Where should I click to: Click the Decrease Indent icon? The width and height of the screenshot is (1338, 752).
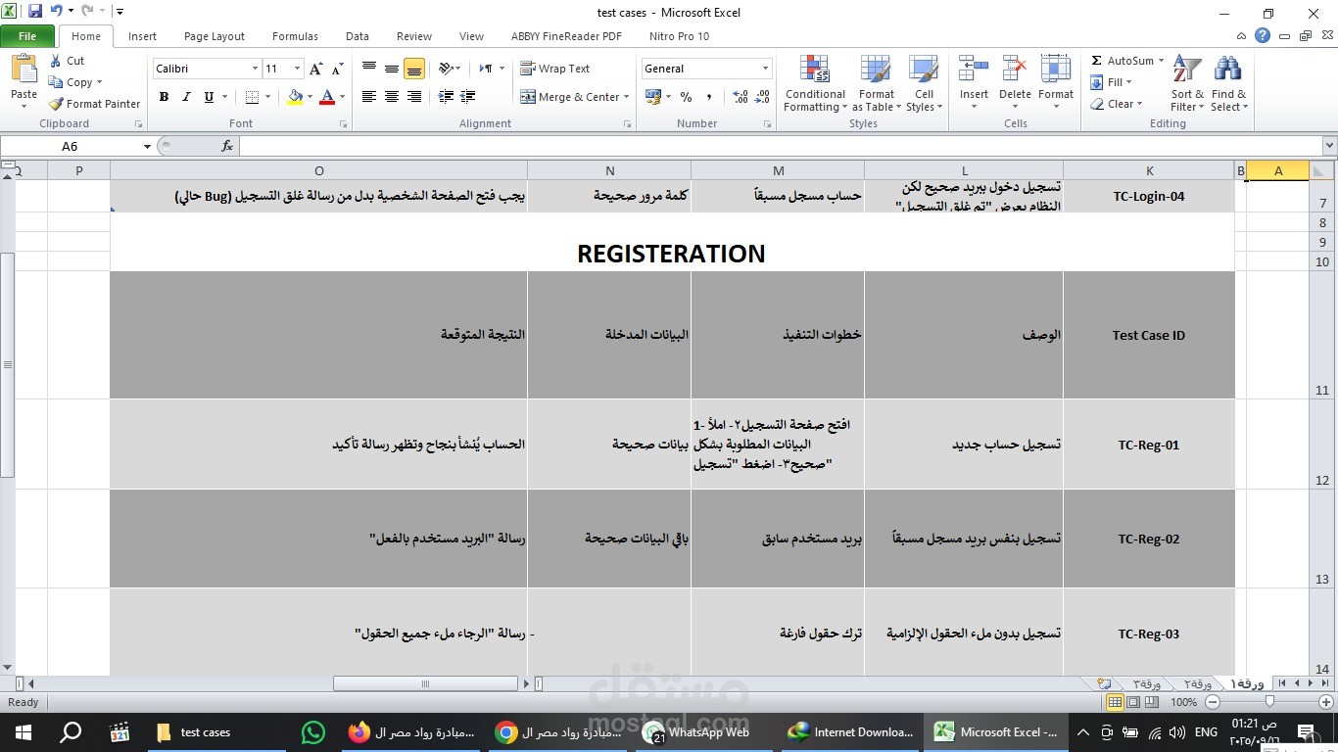pos(446,97)
